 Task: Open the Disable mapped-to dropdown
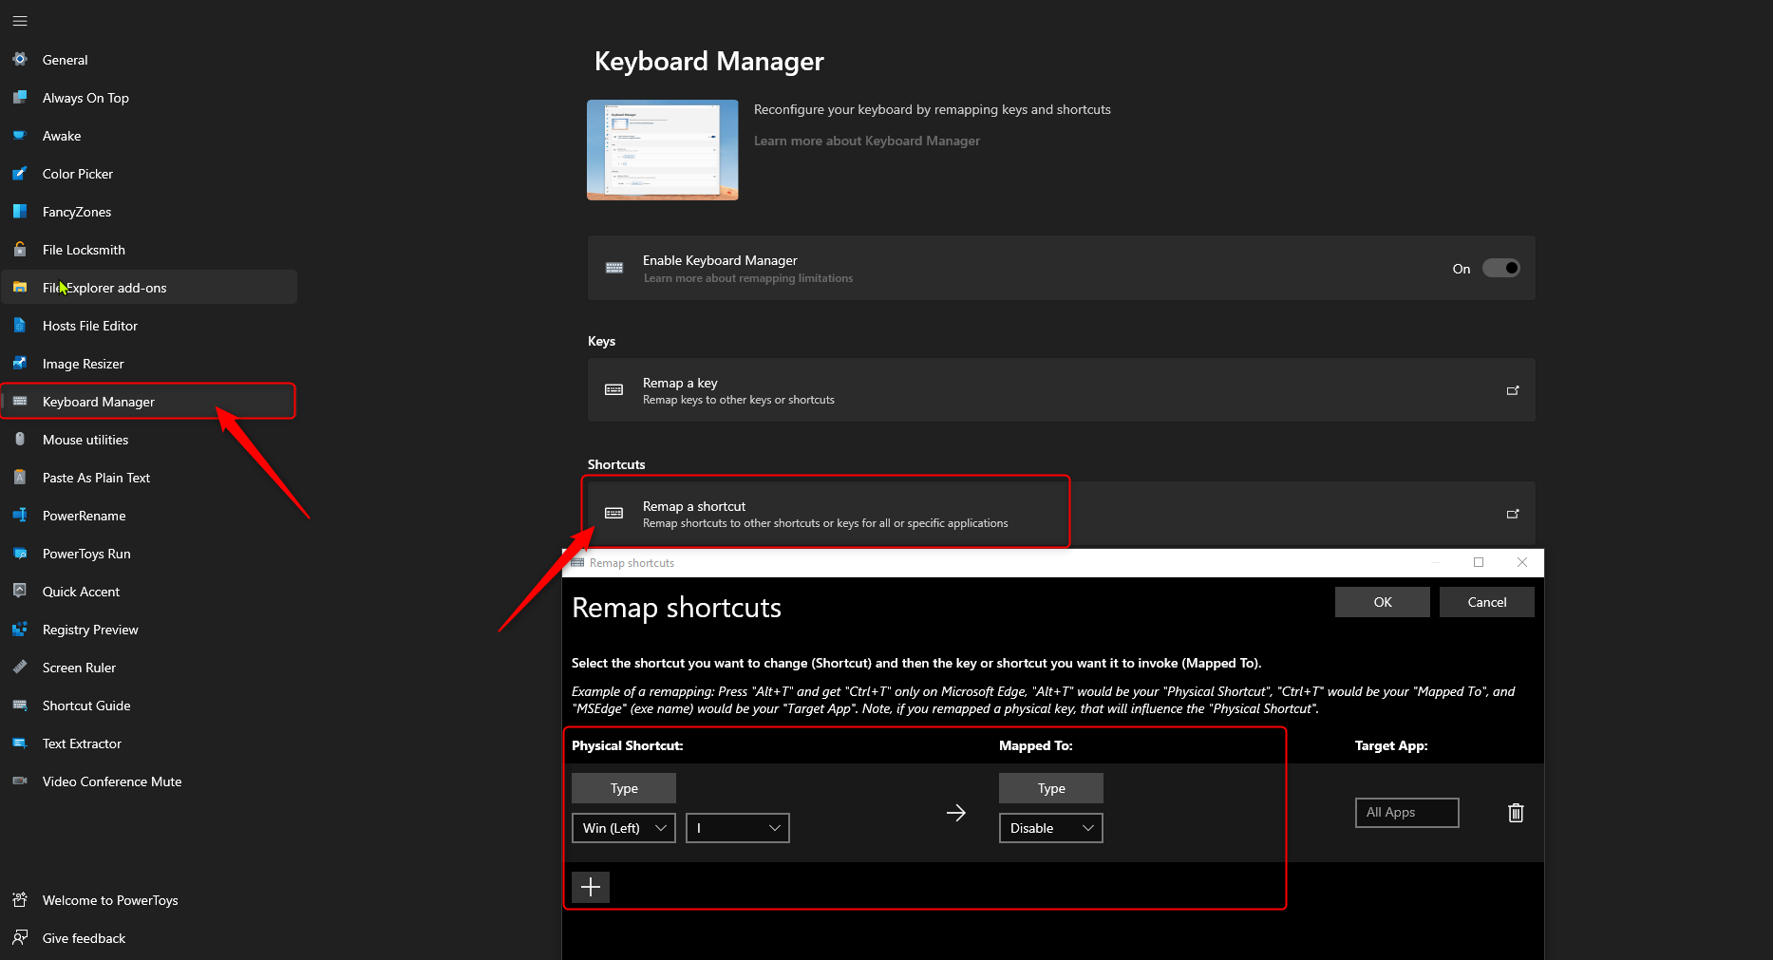coord(1051,828)
